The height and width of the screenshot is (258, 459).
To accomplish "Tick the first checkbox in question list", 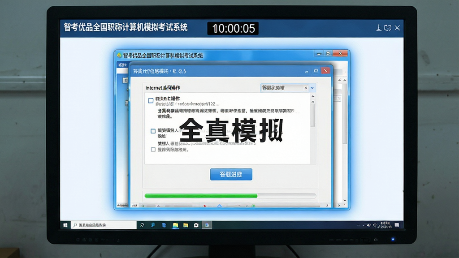I will point(151,101).
